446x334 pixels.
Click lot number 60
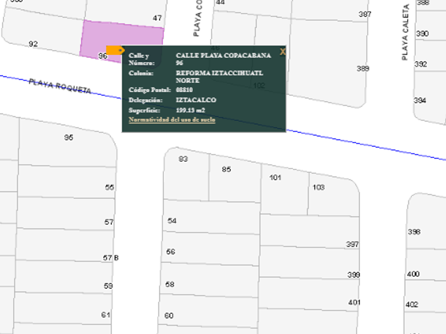pos(169,315)
